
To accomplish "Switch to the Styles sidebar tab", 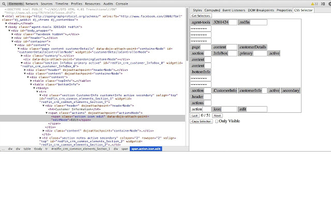I will (x=197, y=10).
